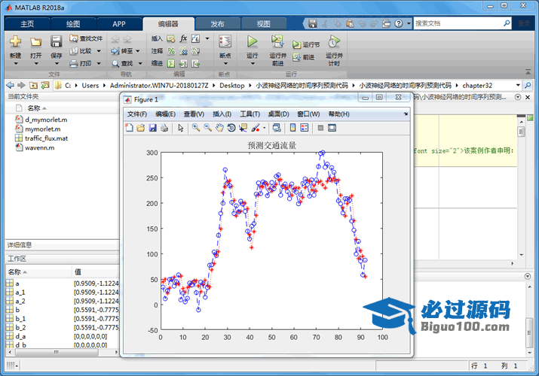Toggle the Edit Plot arrow tool

coord(181,128)
